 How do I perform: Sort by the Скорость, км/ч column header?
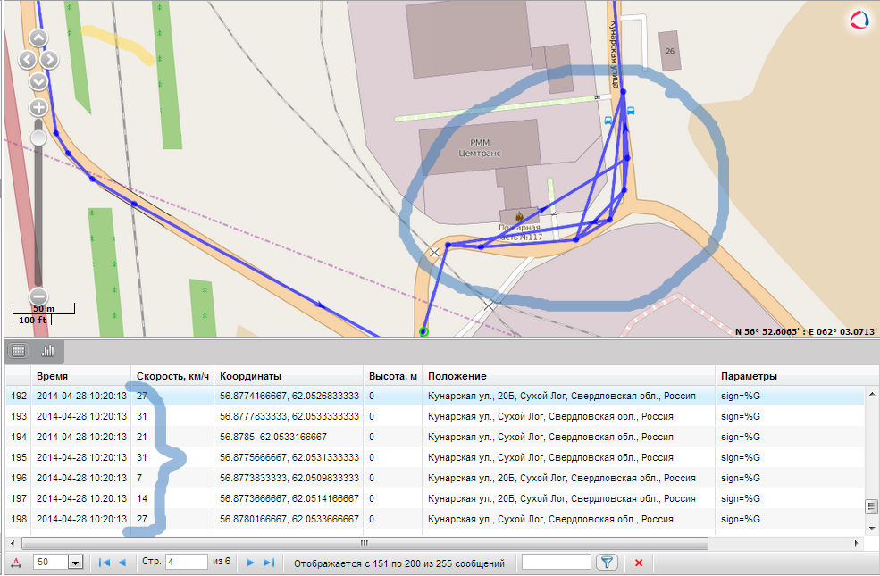(172, 376)
